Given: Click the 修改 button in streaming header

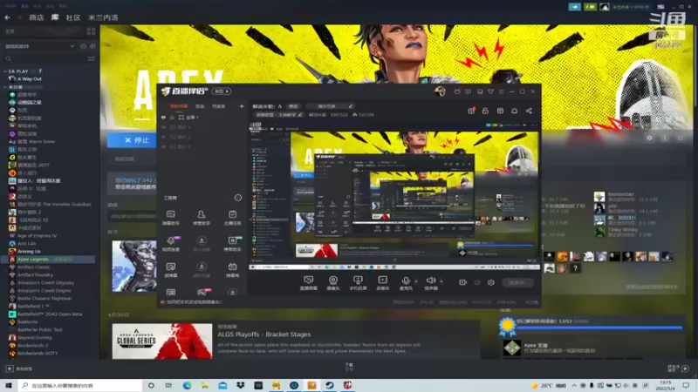Looking at the screenshot, I should [x=293, y=106].
